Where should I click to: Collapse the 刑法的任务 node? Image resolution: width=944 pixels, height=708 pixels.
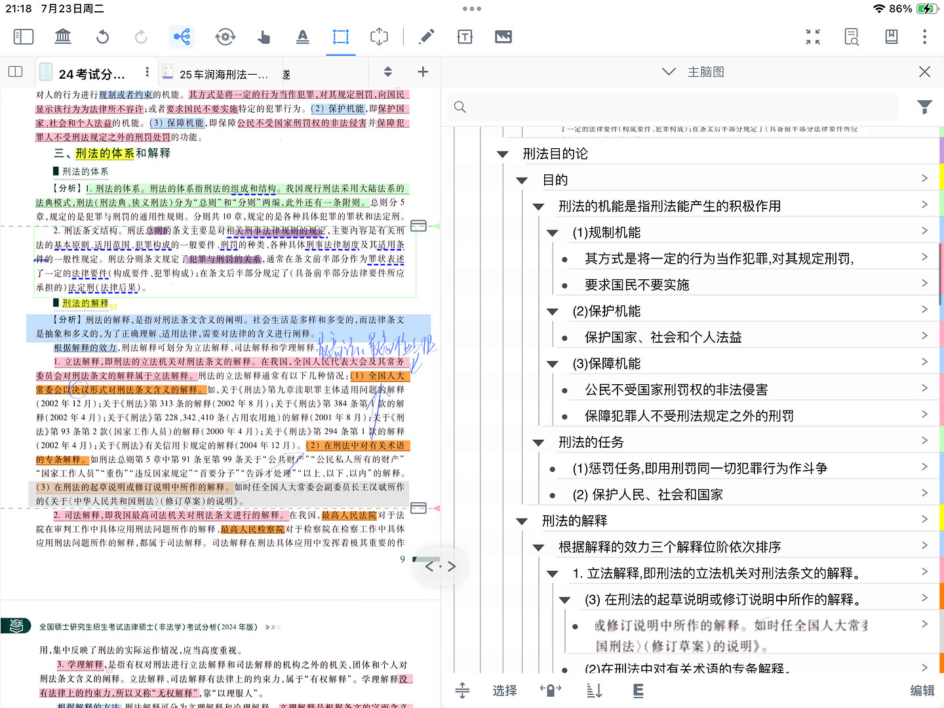(x=538, y=442)
